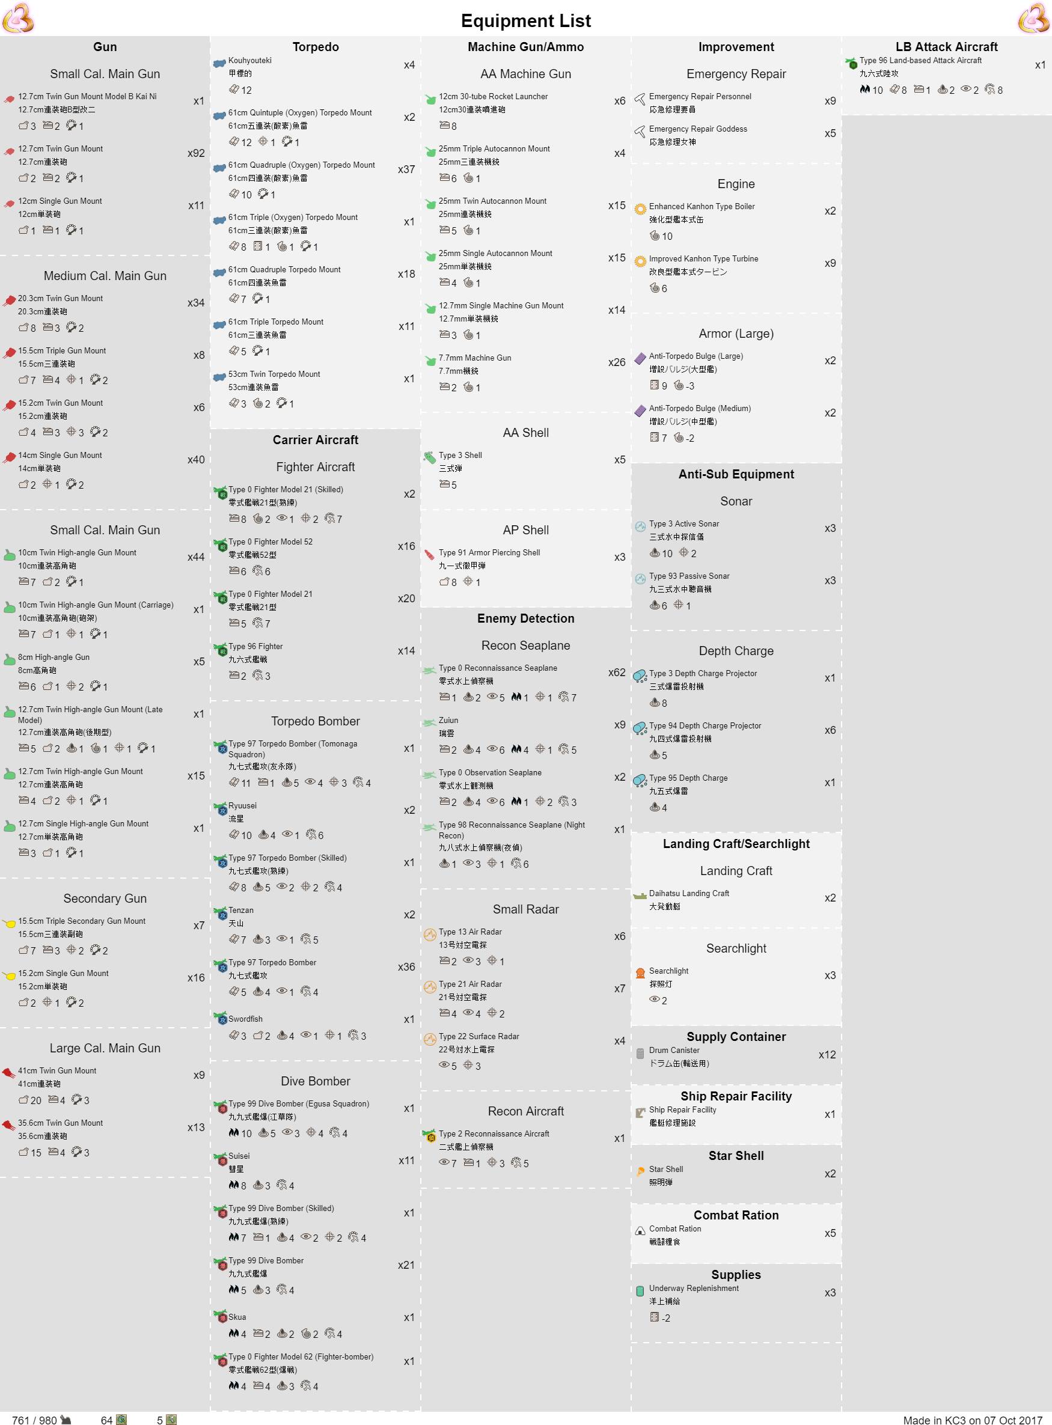Image resolution: width=1052 pixels, height=1425 pixels.
Task: Select the Searchlight equipment icon
Action: point(640,973)
